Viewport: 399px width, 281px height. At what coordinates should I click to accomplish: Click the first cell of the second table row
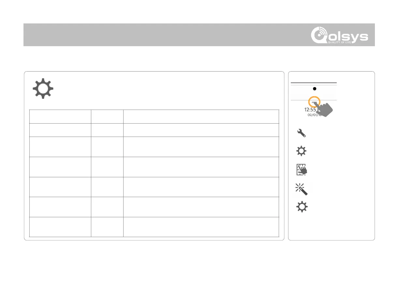pos(60,130)
